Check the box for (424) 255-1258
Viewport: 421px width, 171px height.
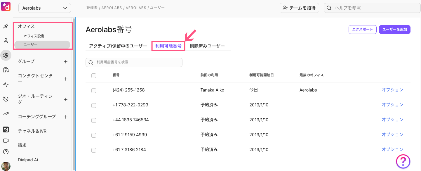point(94,91)
